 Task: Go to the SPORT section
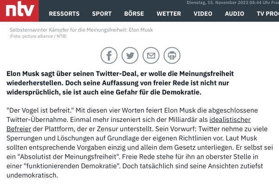(x=102, y=13)
